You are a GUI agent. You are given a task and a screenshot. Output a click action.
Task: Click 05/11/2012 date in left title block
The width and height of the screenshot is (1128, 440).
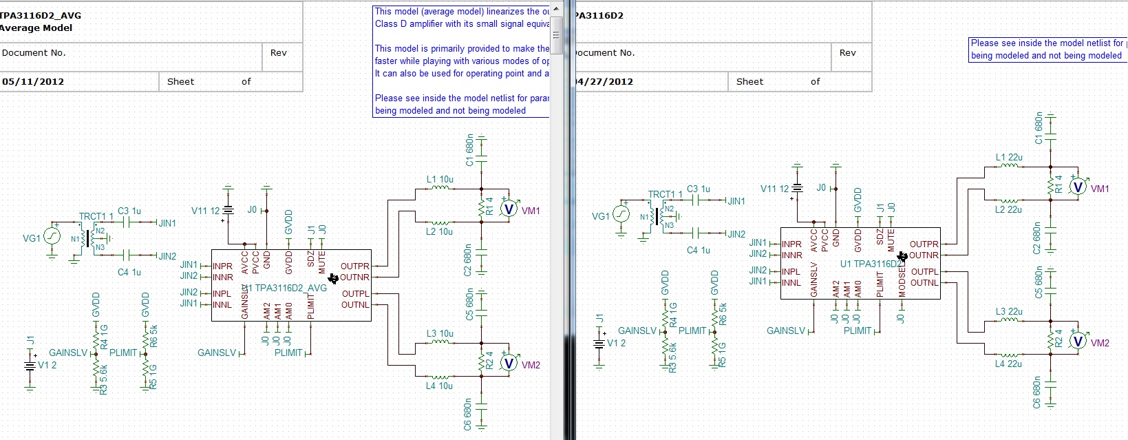coord(33,81)
